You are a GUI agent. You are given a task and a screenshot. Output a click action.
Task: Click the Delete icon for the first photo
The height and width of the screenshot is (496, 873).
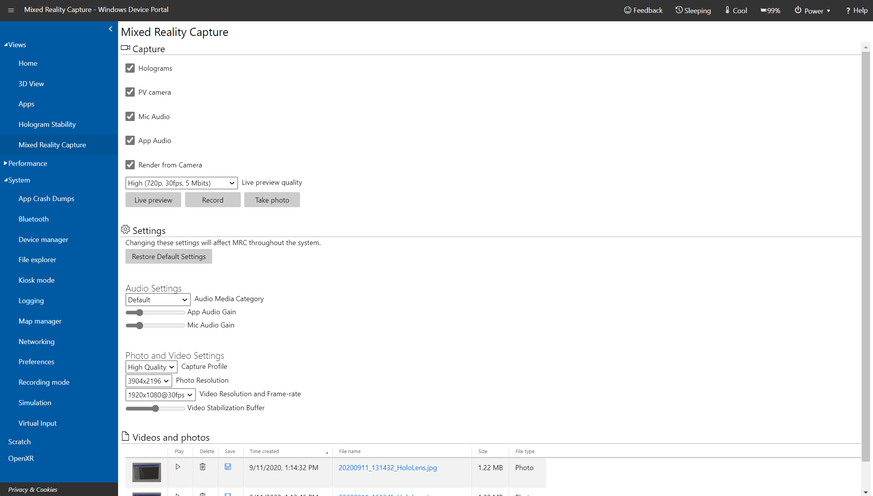click(x=202, y=467)
